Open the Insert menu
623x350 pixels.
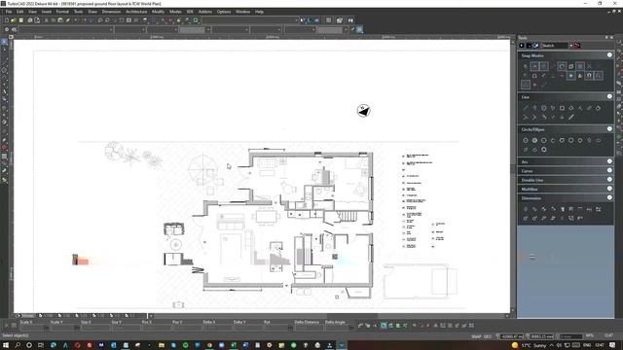[47, 12]
